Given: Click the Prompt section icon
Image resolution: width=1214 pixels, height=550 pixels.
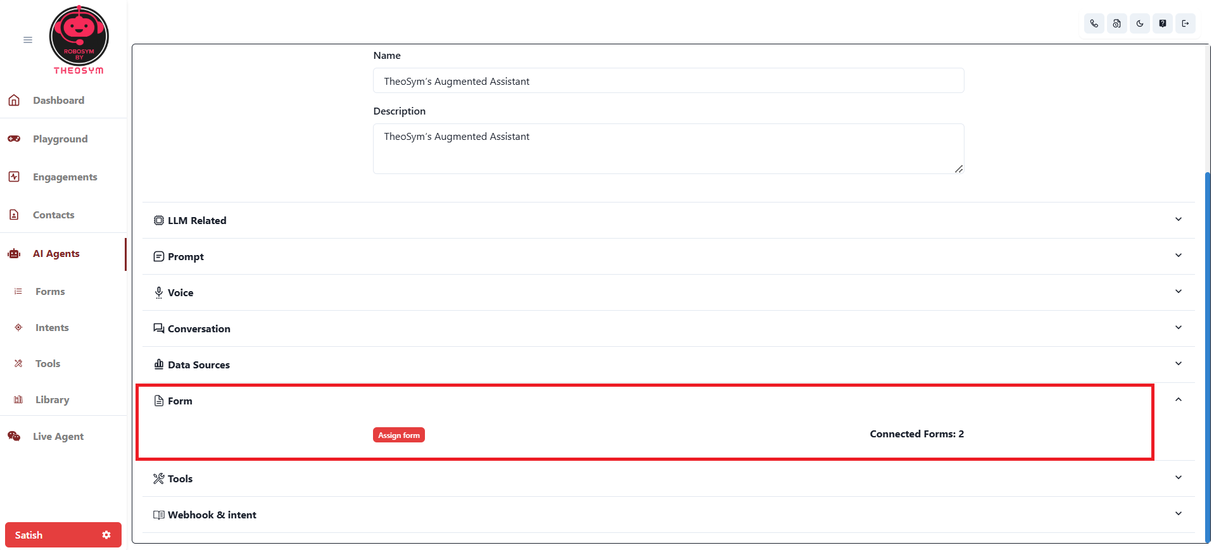Looking at the screenshot, I should [x=159, y=256].
